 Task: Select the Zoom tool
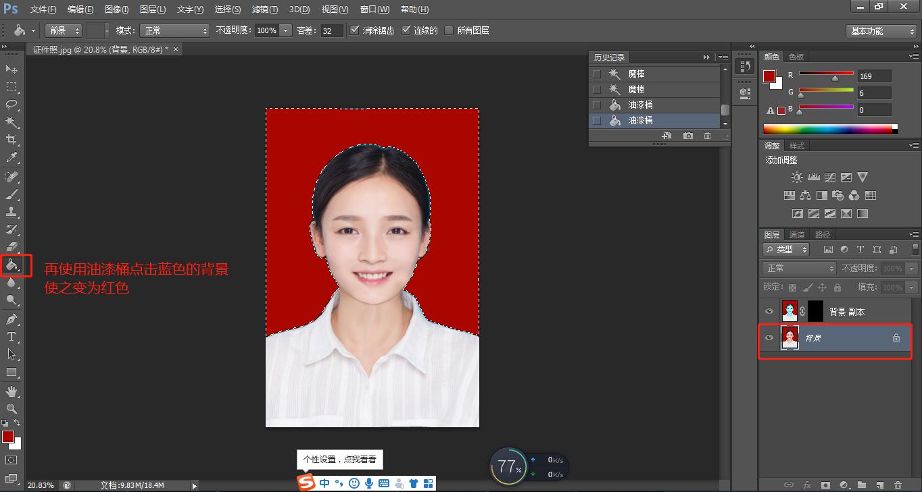(11, 408)
